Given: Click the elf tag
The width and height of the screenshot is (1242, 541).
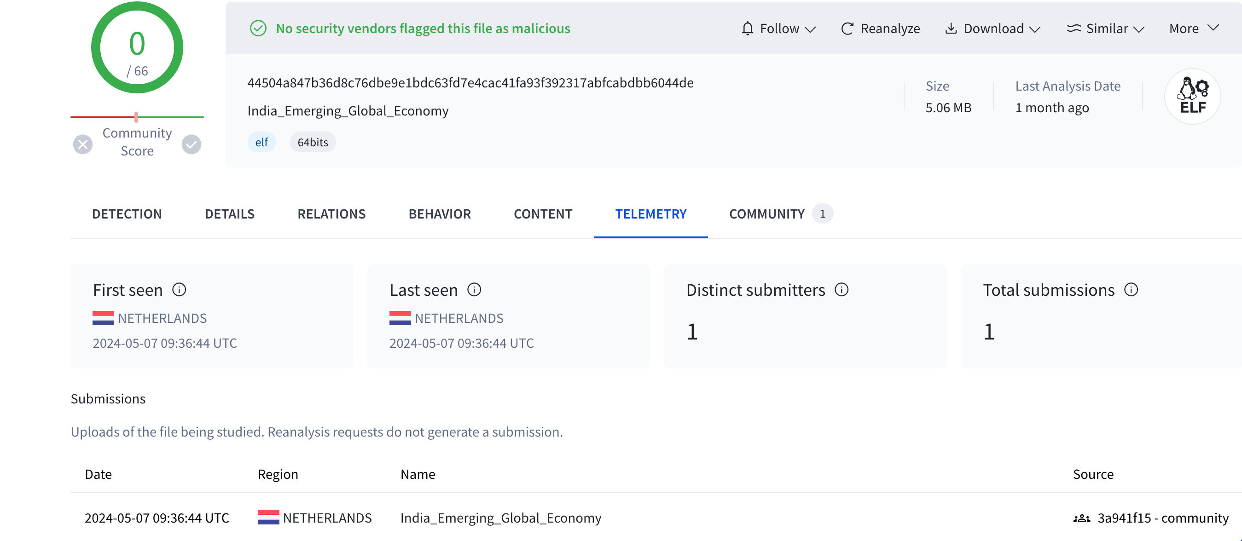Looking at the screenshot, I should 261,142.
